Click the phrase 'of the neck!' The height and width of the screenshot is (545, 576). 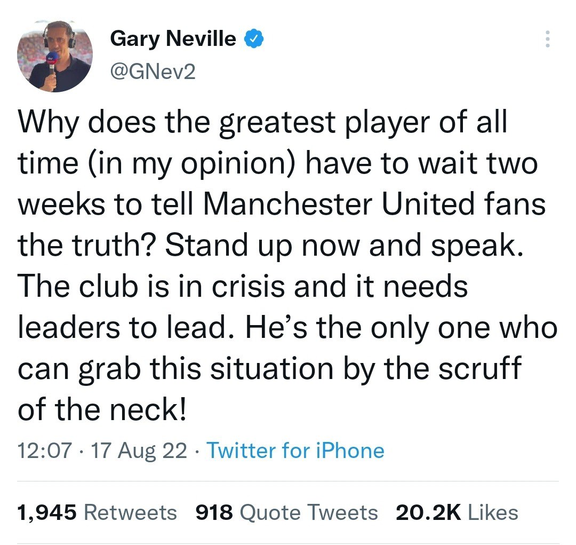(102, 408)
